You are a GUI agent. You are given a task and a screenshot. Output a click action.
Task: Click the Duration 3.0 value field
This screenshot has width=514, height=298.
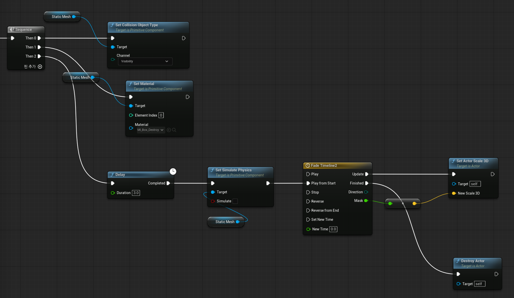click(136, 193)
